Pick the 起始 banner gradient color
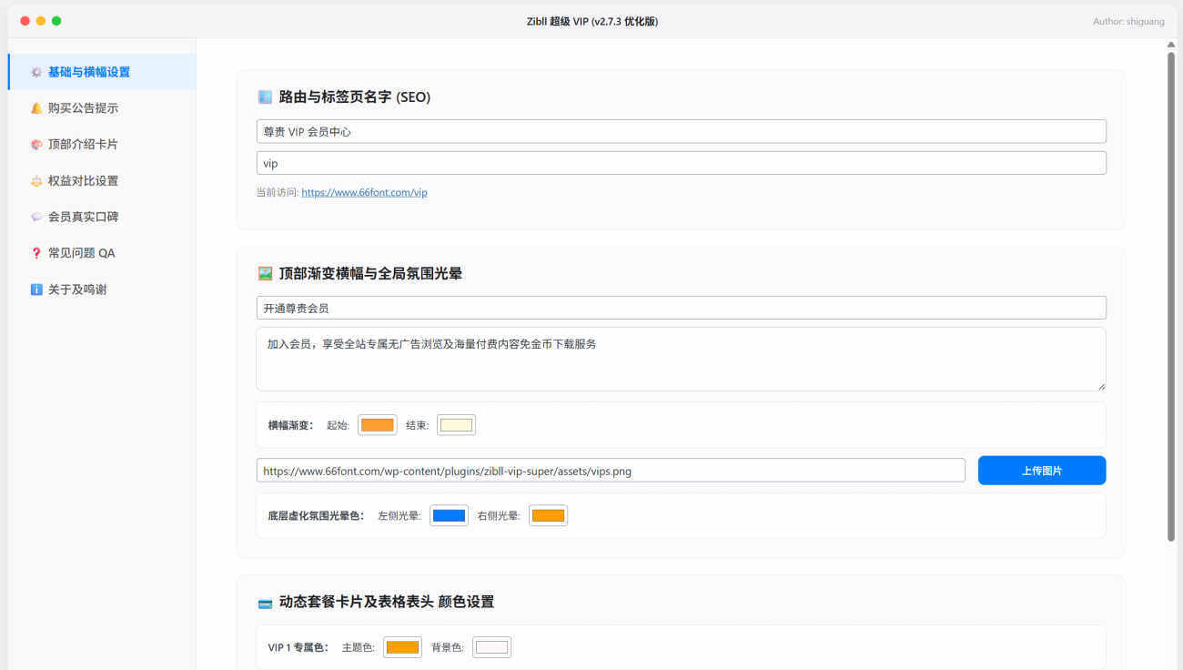Screen dimensions: 1183x670 click(x=377, y=425)
